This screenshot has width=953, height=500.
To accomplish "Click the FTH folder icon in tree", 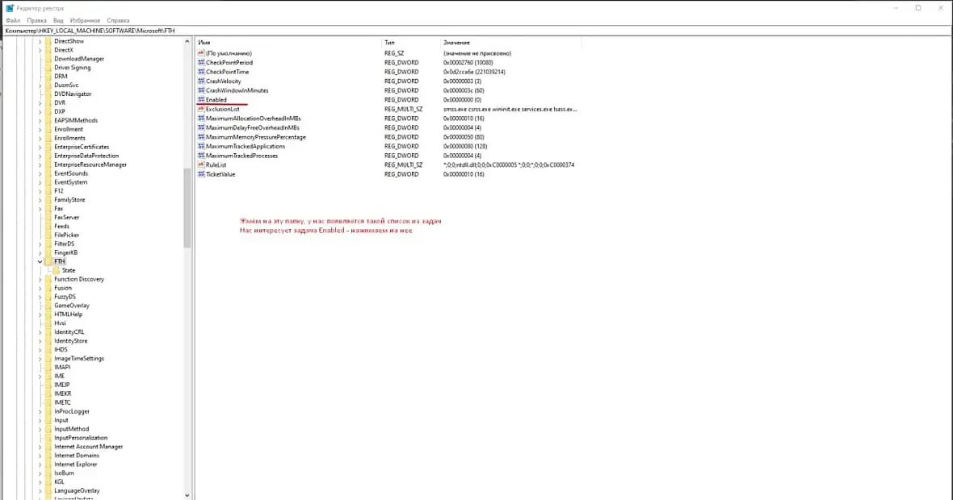I will [48, 261].
